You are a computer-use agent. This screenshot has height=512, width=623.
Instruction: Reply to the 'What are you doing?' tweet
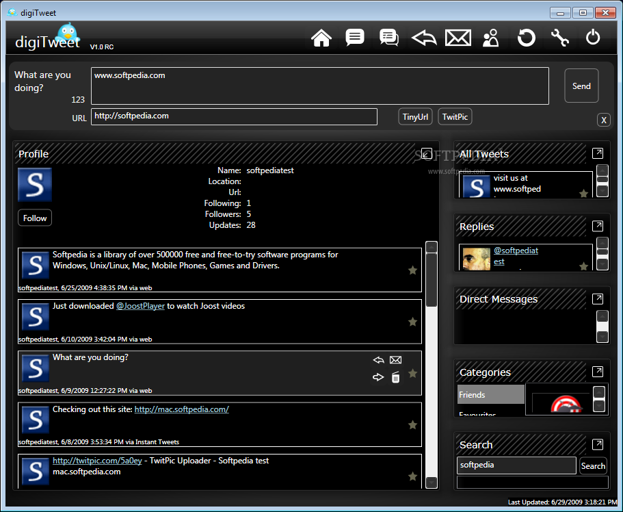[378, 360]
